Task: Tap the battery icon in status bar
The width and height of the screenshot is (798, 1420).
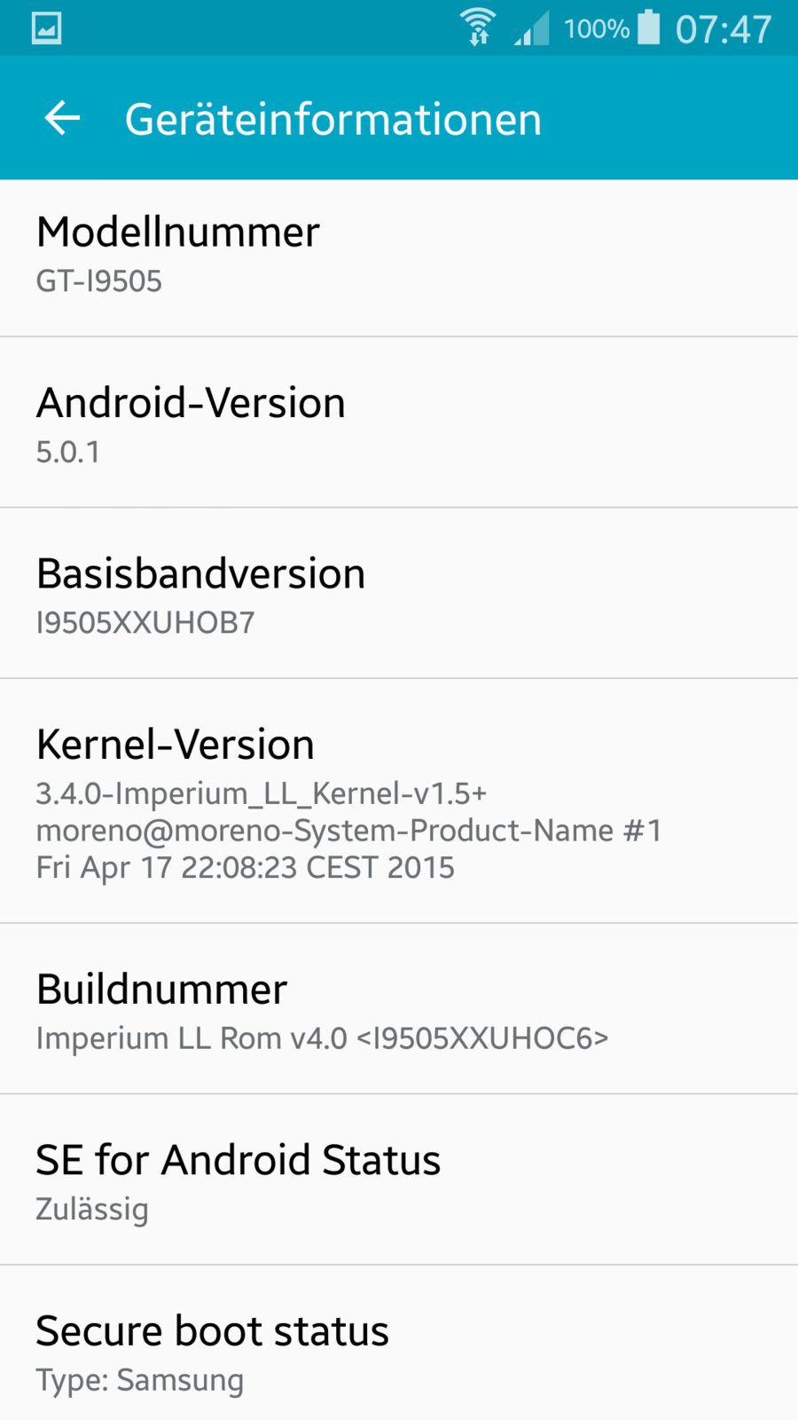Action: point(649,28)
